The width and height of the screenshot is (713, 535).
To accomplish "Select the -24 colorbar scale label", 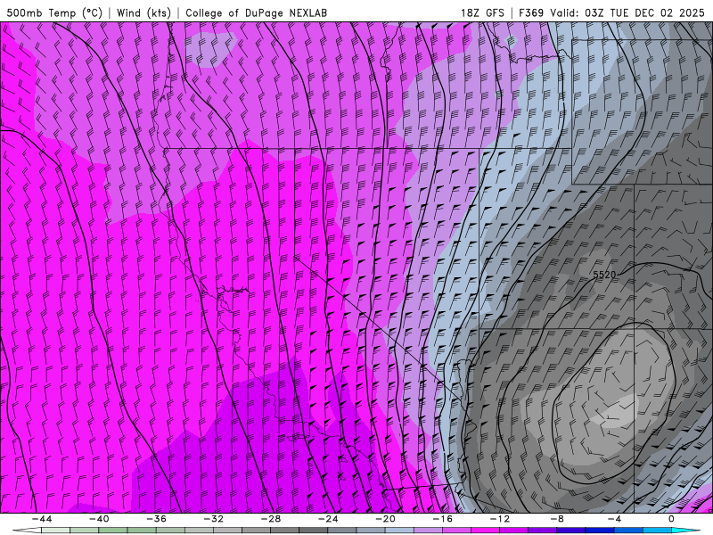I will pos(328,519).
